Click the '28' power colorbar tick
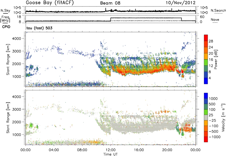This screenshot has height=156, width=226. [211, 41]
